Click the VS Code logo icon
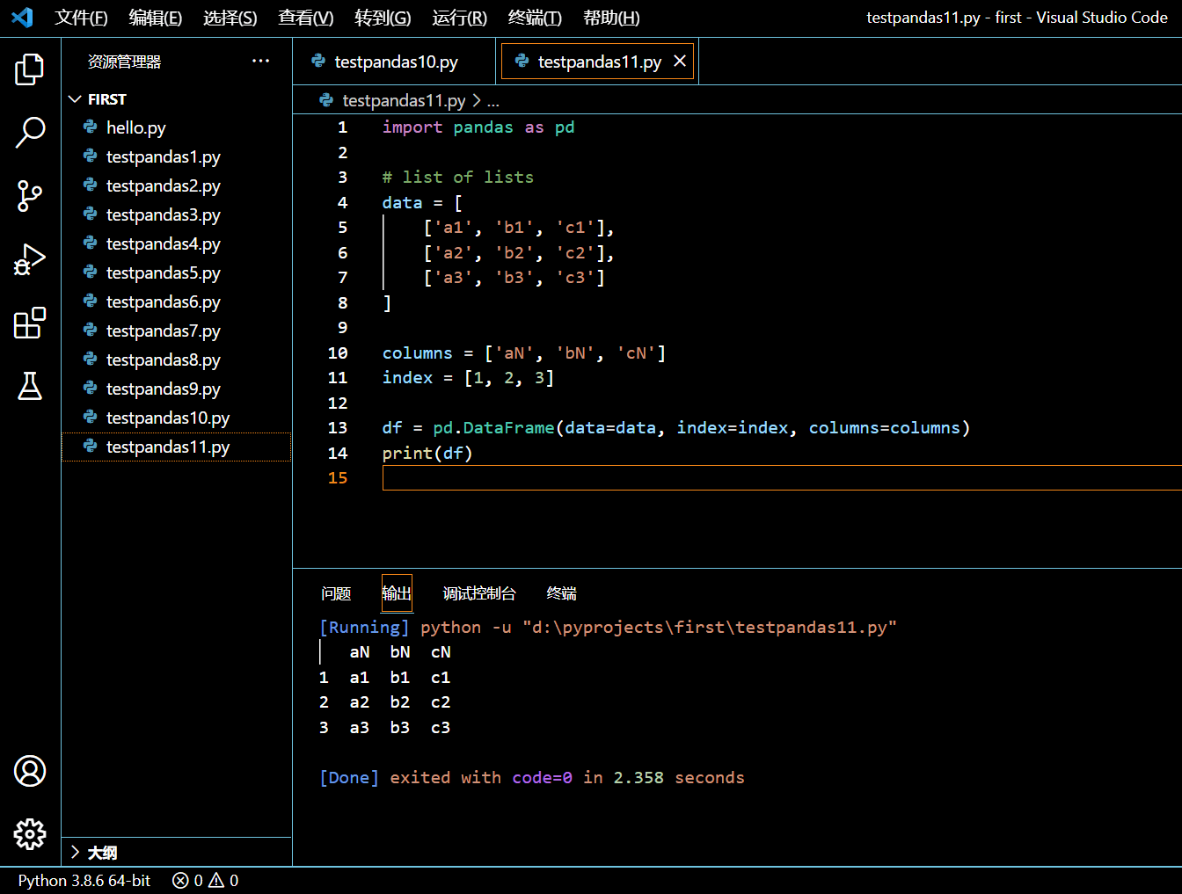The height and width of the screenshot is (894, 1182). (22, 18)
